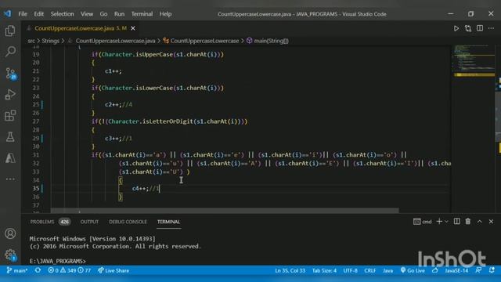The width and height of the screenshot is (501, 282).
Task: Open the View menu
Action: [87, 14]
